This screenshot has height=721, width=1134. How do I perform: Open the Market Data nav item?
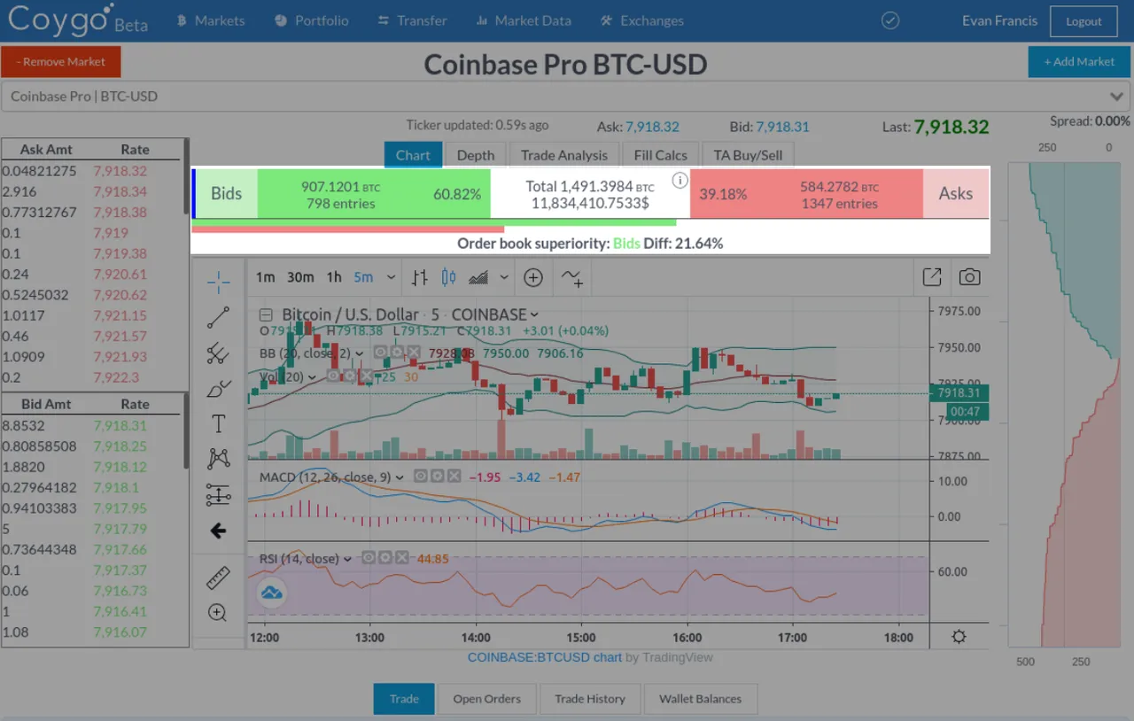pyautogui.click(x=524, y=20)
